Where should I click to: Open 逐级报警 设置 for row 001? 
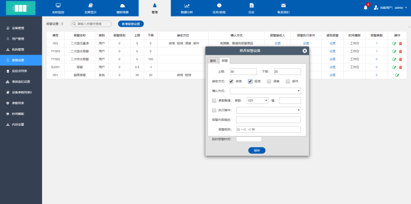click(332, 75)
